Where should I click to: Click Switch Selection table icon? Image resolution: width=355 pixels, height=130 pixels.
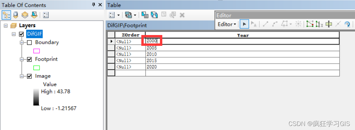pos(155,15)
